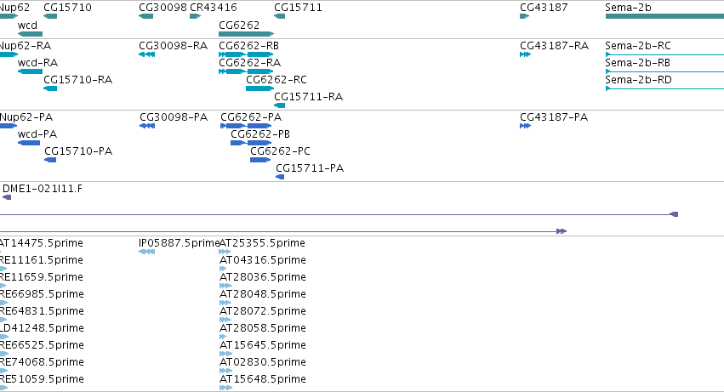Select the CG15710-PA protein label
The image size is (724, 392).
point(78,151)
